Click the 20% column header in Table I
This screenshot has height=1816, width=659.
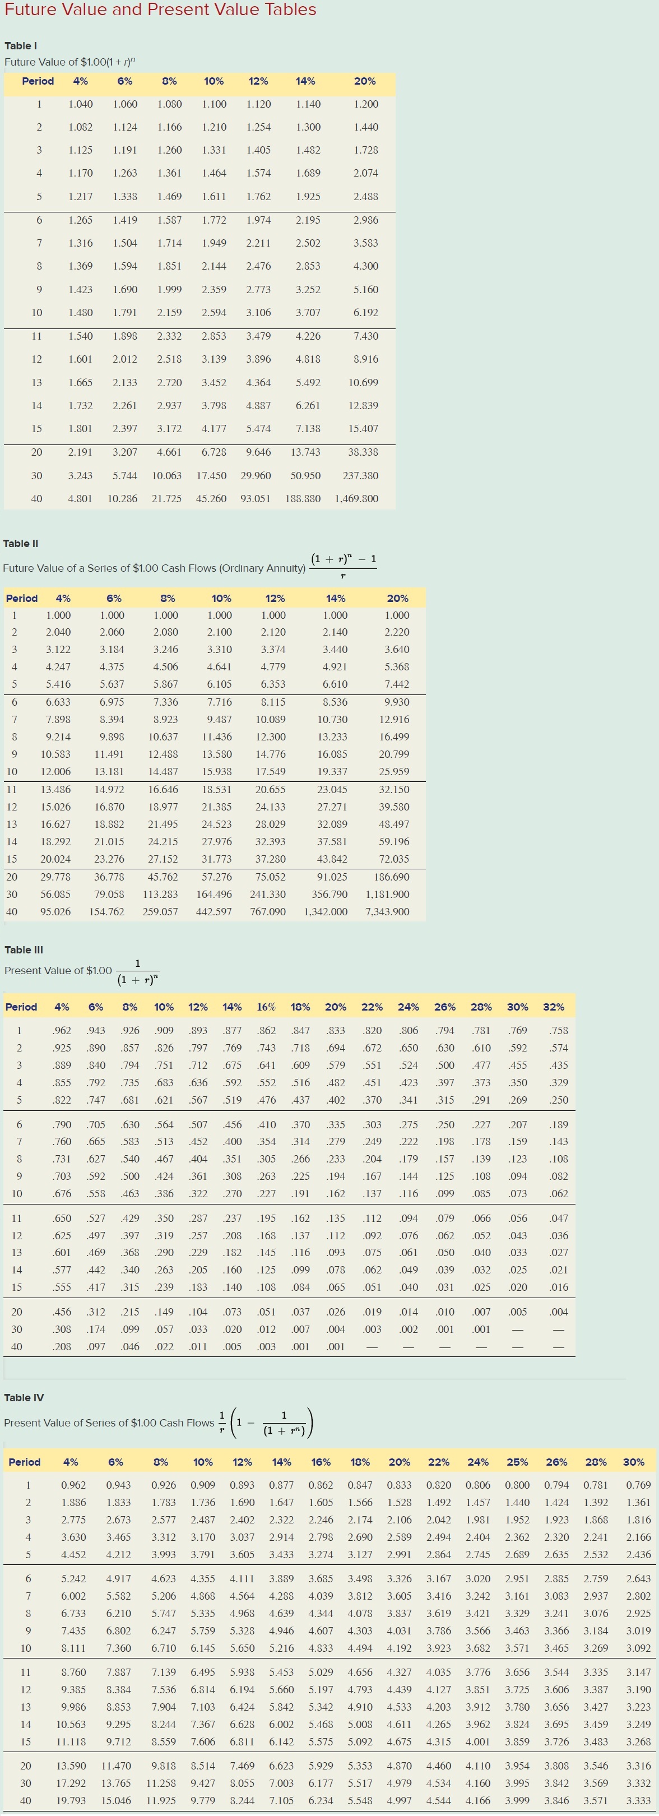pyautogui.click(x=365, y=81)
